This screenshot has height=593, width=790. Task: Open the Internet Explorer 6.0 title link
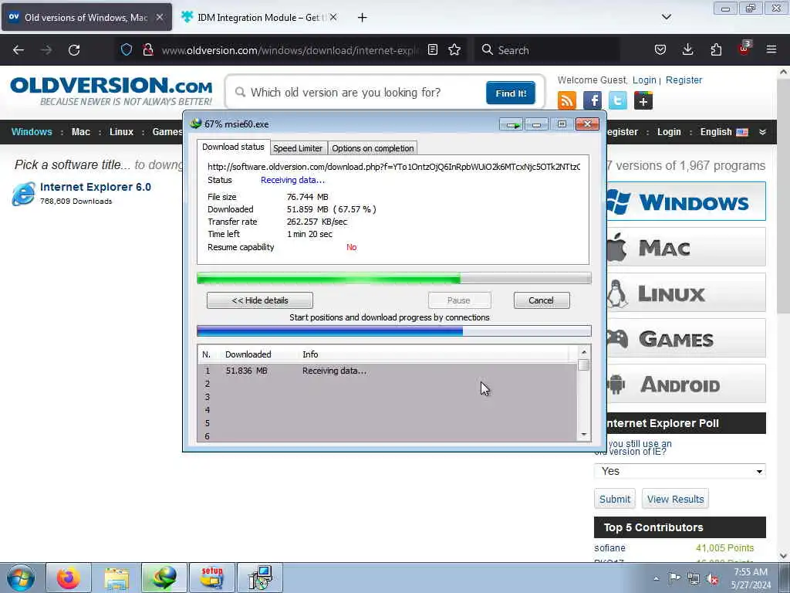coord(95,187)
